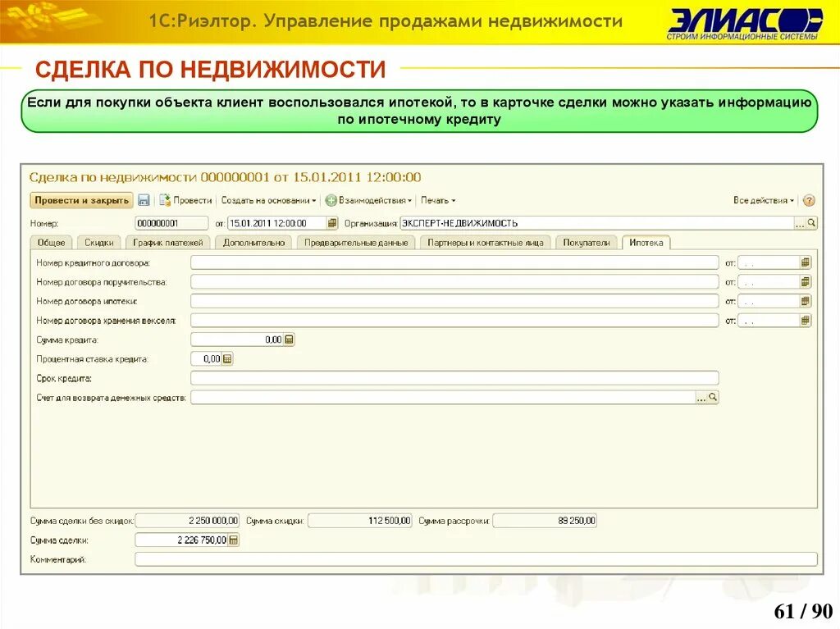Click the save floppy disk icon
Viewport: 840px width, 629px height.
tap(144, 200)
